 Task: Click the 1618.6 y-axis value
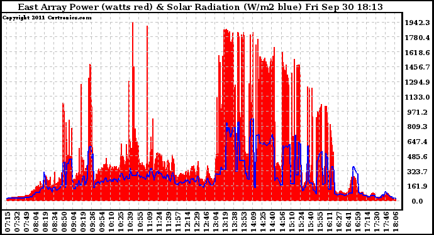click(418, 53)
